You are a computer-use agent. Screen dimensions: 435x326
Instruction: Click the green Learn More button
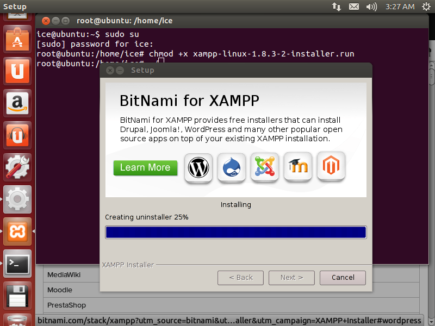pyautogui.click(x=145, y=168)
